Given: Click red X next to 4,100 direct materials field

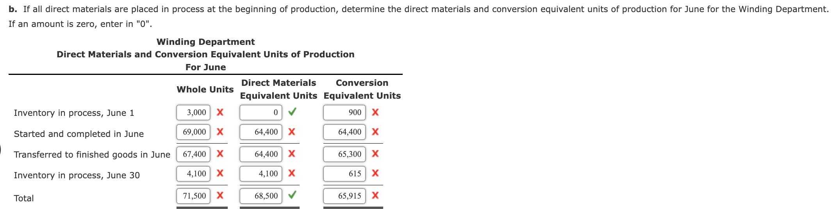Looking at the screenshot, I should coord(291,173).
